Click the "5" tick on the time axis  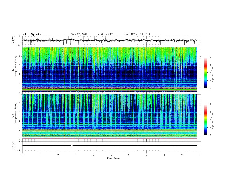[111, 155]
